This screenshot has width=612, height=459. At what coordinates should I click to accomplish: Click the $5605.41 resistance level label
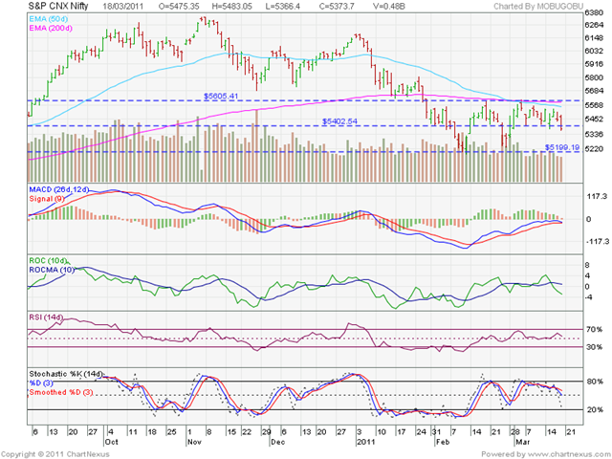point(221,96)
